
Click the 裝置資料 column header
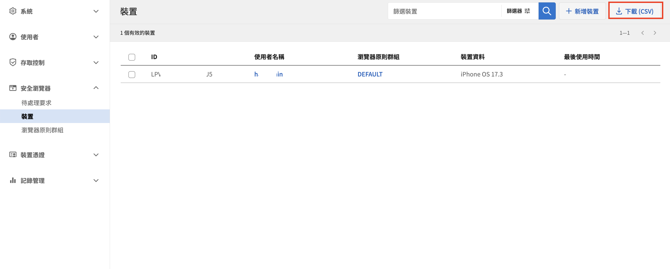[x=473, y=57]
